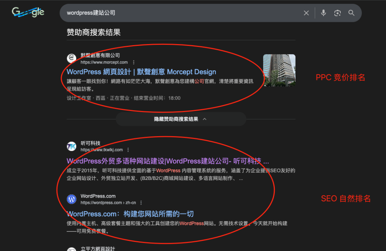386x251 pixels.
Task: Click the 听可科技 TK favicon
Action: (x=72, y=146)
